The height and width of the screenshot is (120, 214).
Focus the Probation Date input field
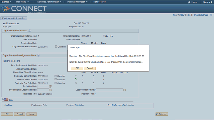pos(43,86)
